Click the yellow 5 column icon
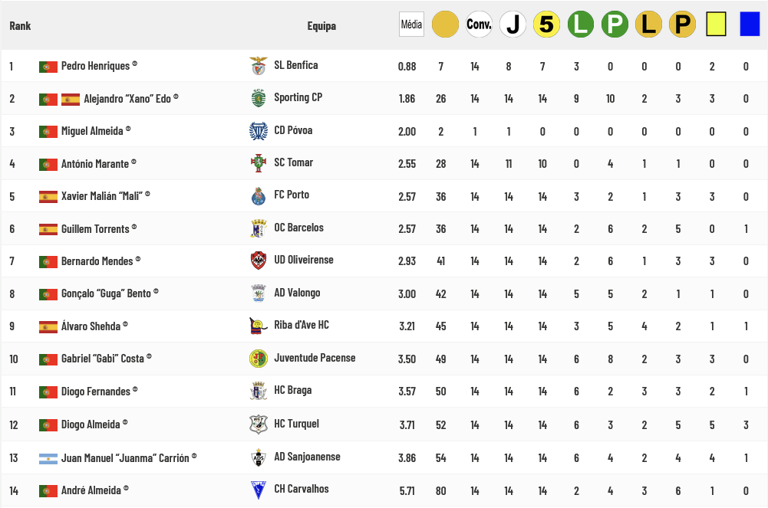The image size is (768, 508). click(546, 25)
